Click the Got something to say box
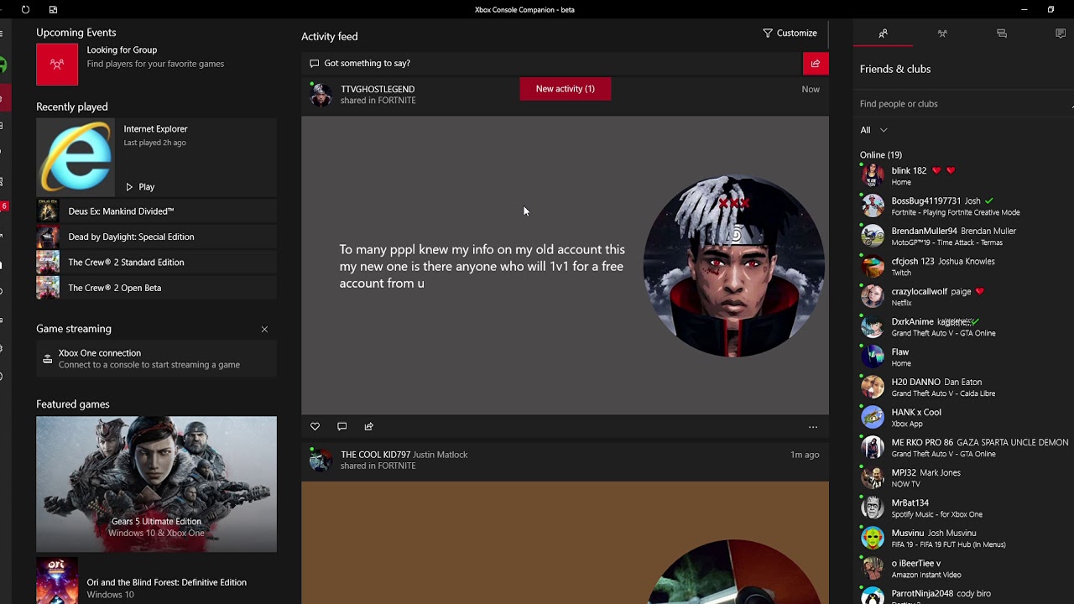Screen dimensions: 1074x604 [552, 64]
